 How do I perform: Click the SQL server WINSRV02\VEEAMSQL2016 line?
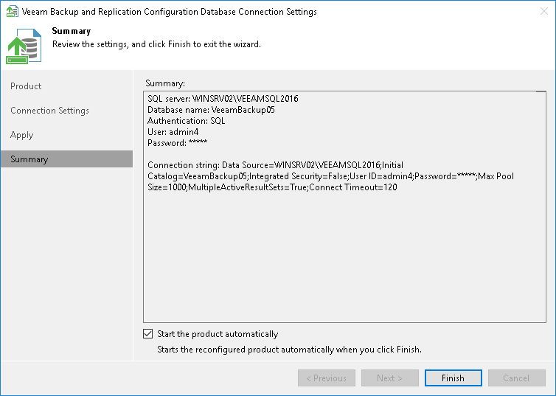pos(223,99)
